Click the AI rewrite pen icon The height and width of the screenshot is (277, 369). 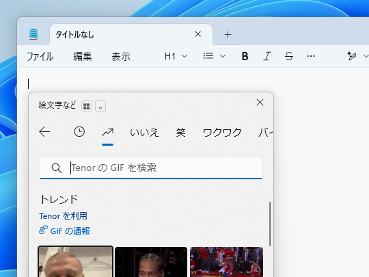tap(351, 56)
